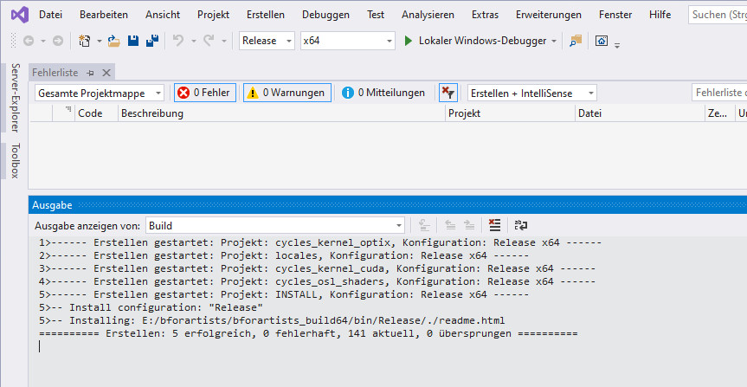747x387 pixels.
Task: Sort by the Beschreibung column header
Action: (281, 113)
